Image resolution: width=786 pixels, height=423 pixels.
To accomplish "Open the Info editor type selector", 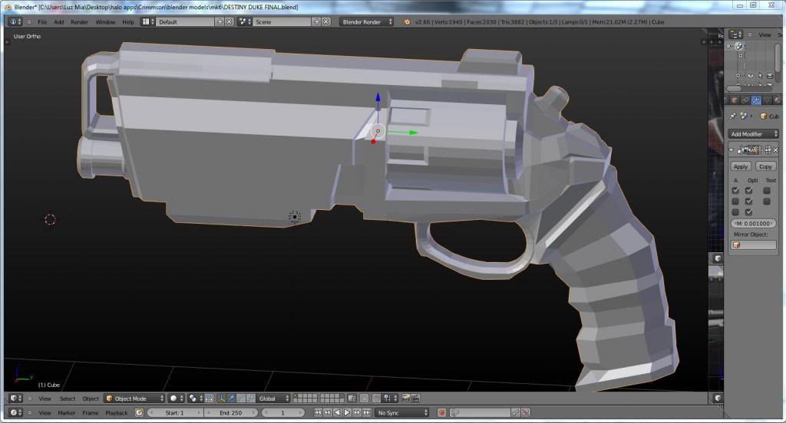I will pos(15,22).
